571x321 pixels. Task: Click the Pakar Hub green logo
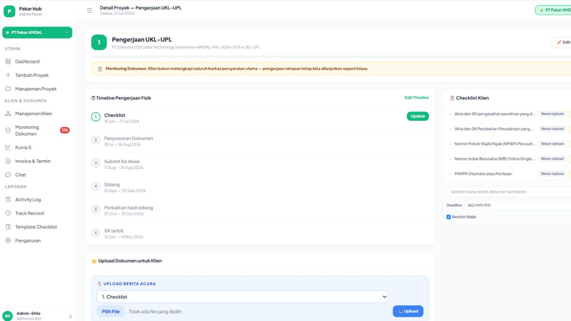coord(9,11)
